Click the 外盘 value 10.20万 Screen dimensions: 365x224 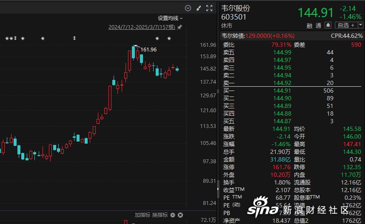(x=280, y=175)
